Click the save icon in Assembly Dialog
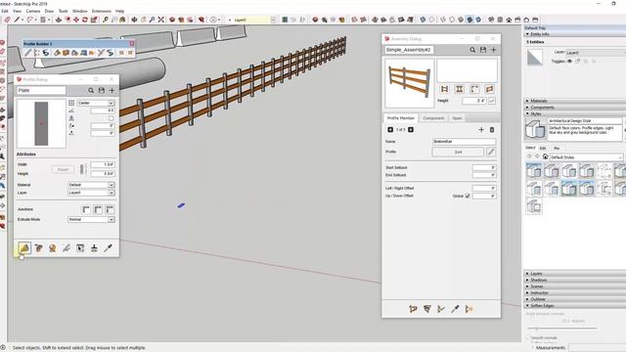Viewport: 626px width, 352px height. point(483,50)
